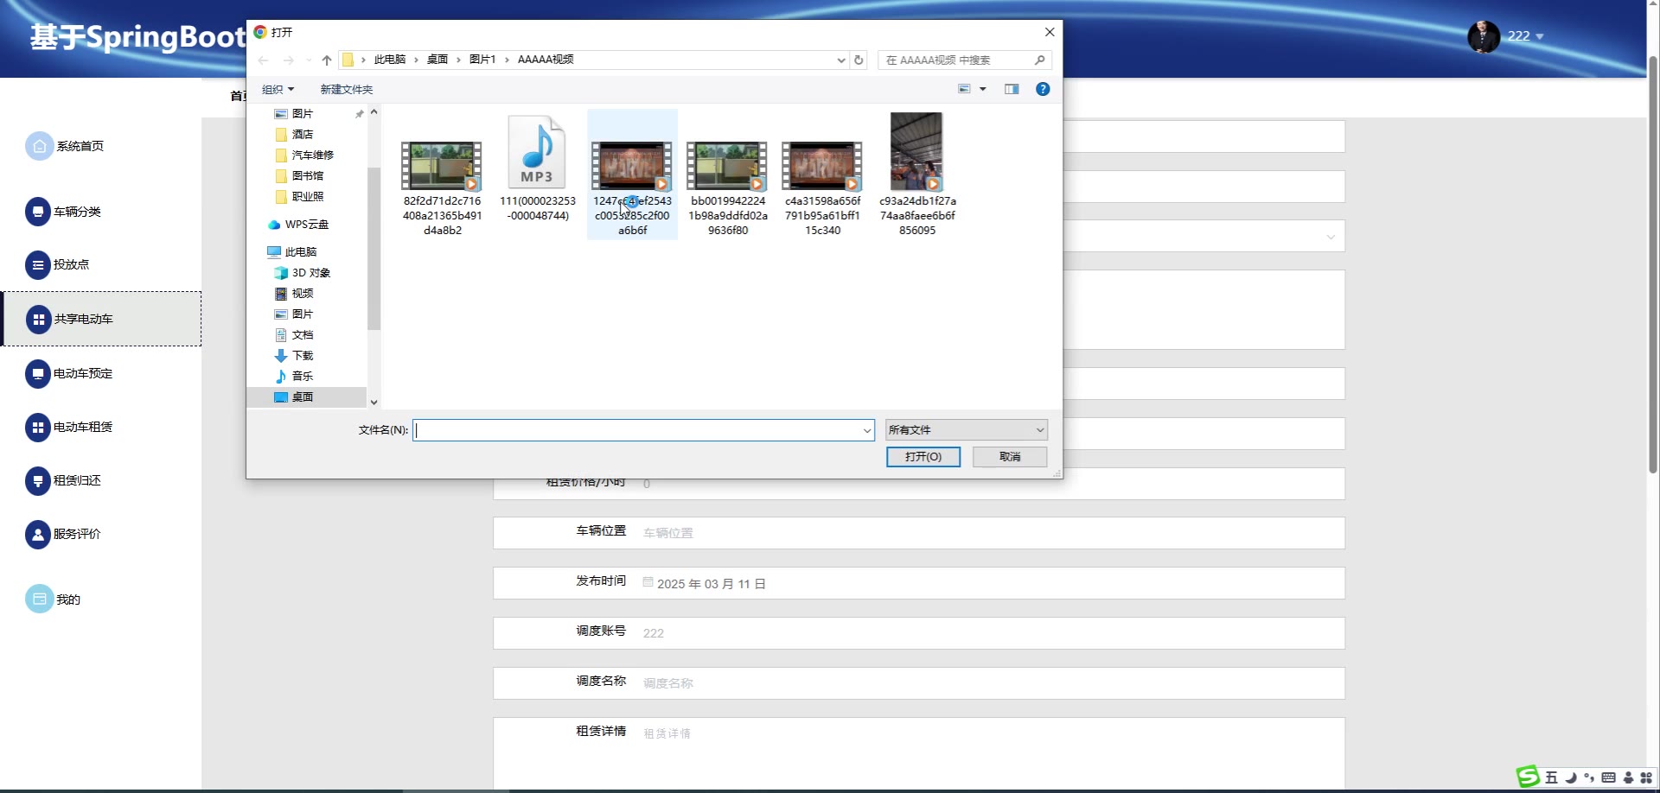Go to 租赁归还 in sidebar
Image resolution: width=1660 pixels, height=793 pixels.
point(77,481)
